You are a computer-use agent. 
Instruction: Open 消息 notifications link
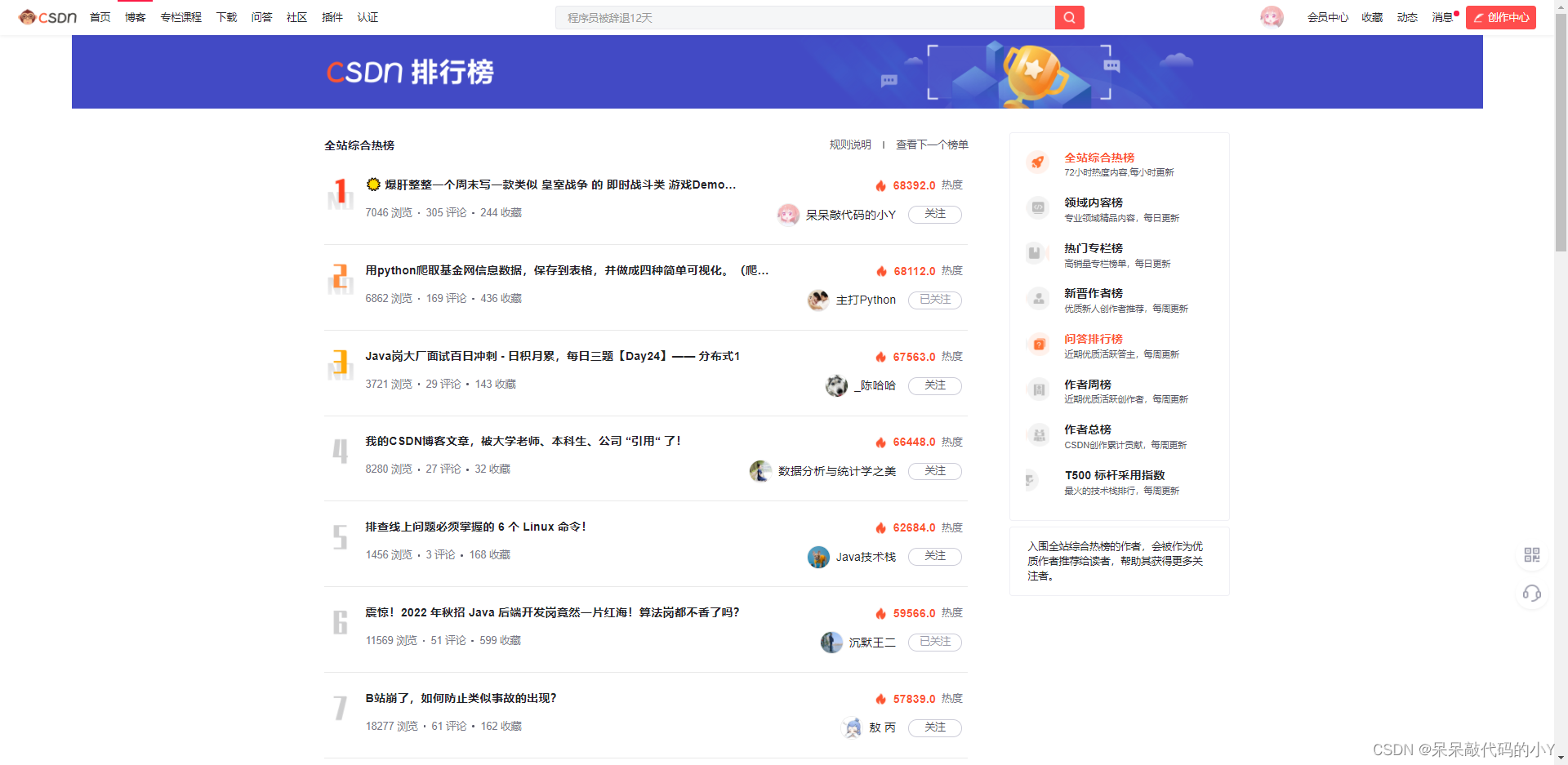[1443, 17]
